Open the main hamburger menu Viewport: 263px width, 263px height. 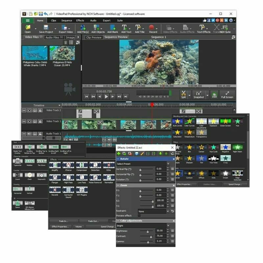28,20
